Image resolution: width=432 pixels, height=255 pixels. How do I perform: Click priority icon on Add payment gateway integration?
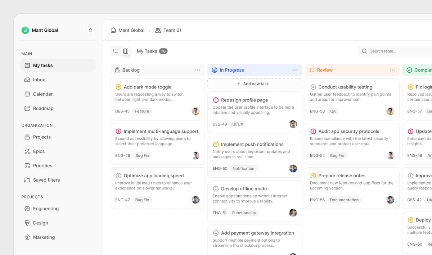[216, 233]
